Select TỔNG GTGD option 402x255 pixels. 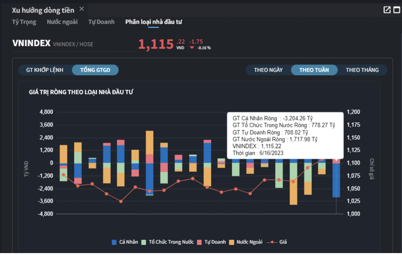[95, 70]
